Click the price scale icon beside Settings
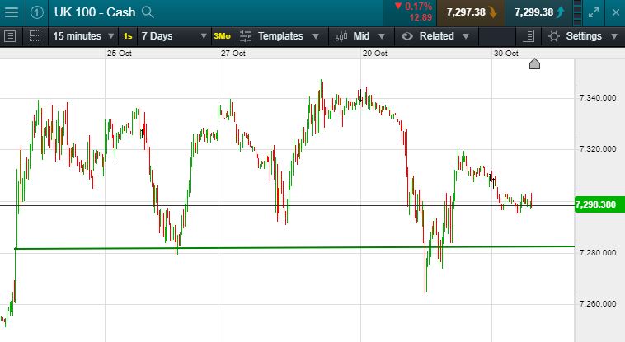 pyautogui.click(x=529, y=36)
